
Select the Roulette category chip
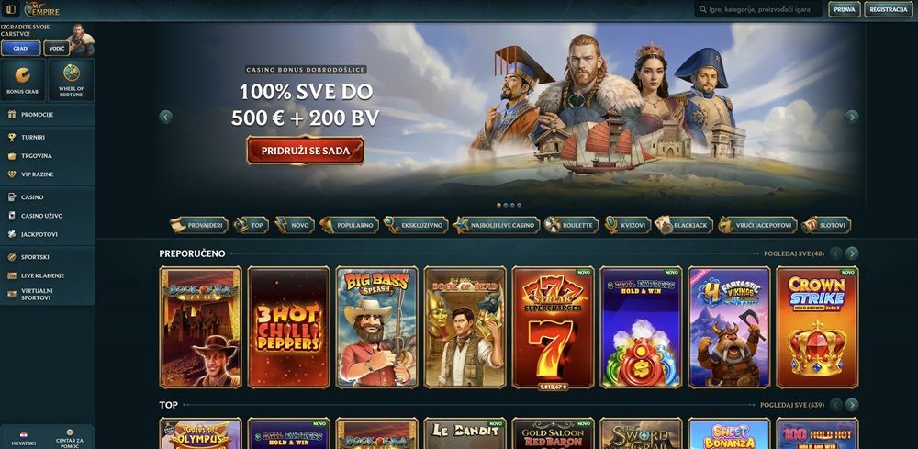(571, 225)
